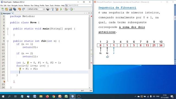The height and width of the screenshot is (99, 176).
Task: Click the Build Project hammer icon
Action: click(x=53, y=9)
